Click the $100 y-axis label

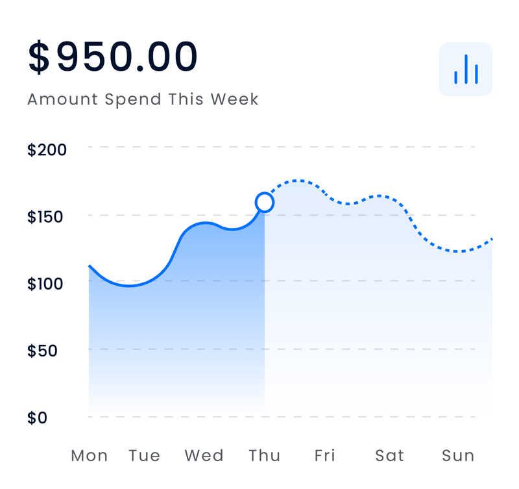coord(45,284)
